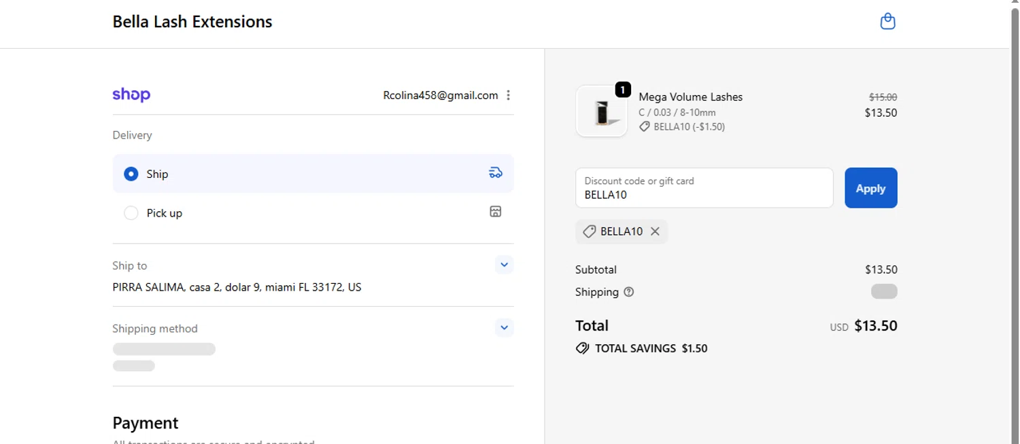Click the crossed-out $15.00 price
The image size is (1020, 444).
[x=883, y=97]
